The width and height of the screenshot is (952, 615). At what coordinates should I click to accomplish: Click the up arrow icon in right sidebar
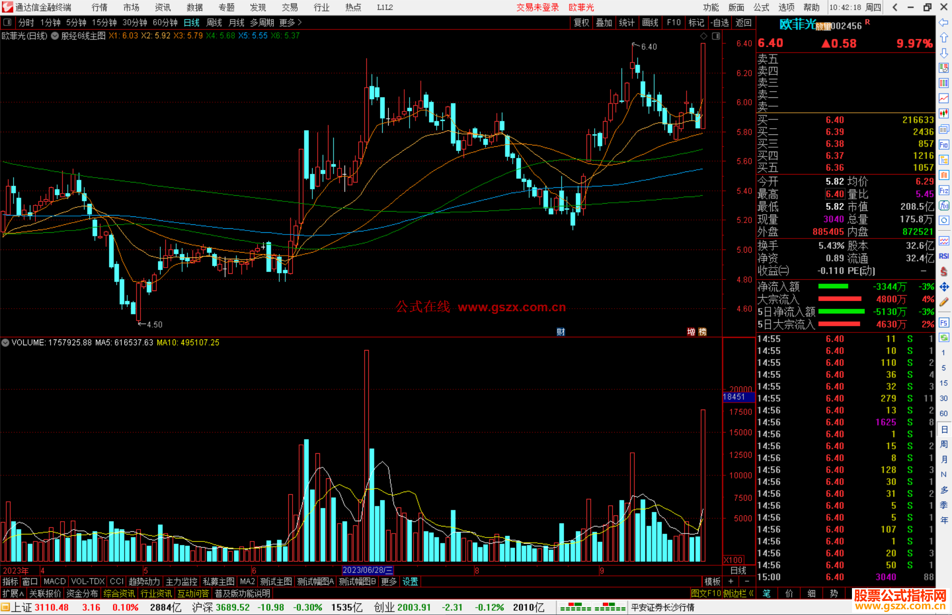(944, 38)
